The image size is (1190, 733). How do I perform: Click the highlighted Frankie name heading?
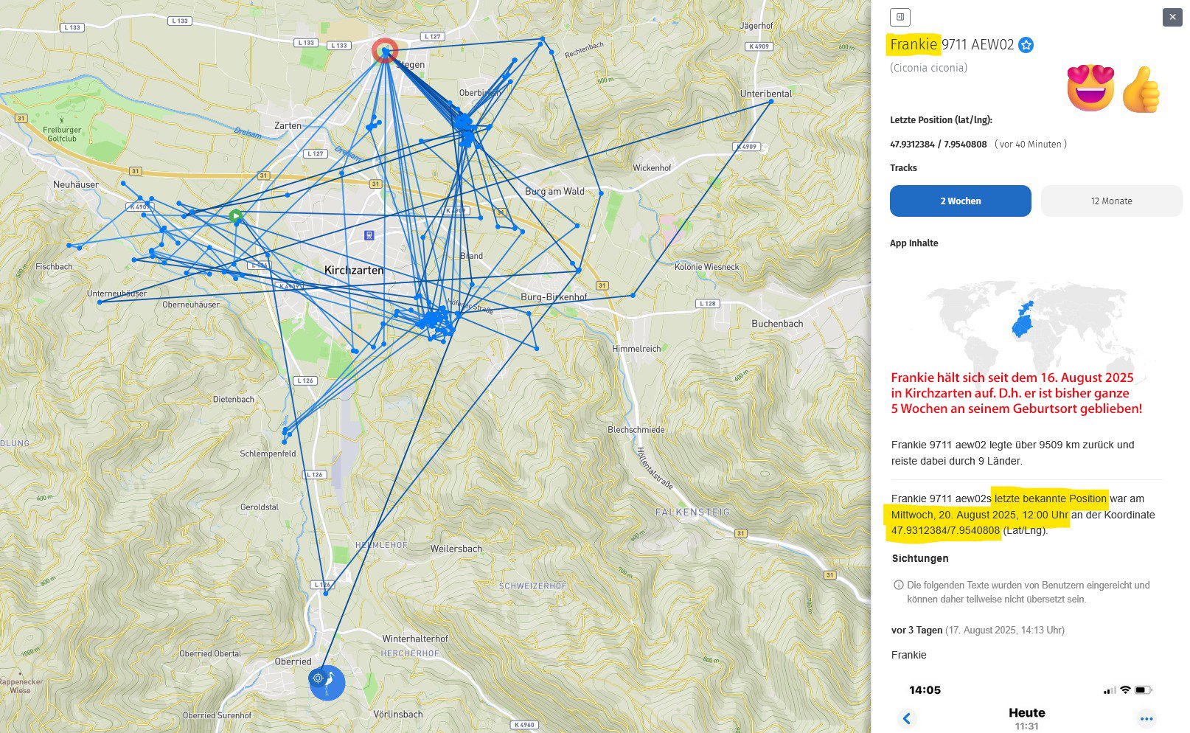click(914, 44)
